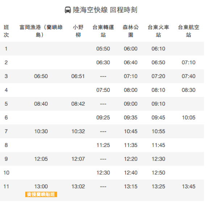Click the 11:25 time in row 8
This screenshot has width=207, height=204.
pyautogui.click(x=103, y=145)
